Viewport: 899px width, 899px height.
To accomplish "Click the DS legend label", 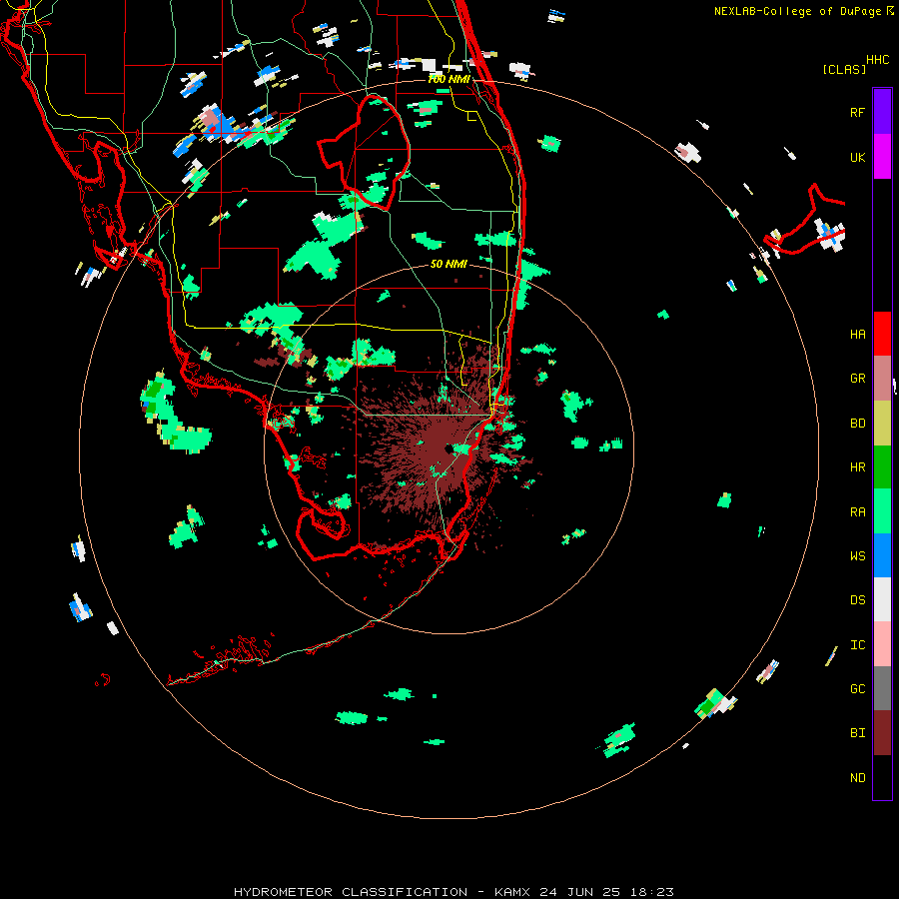I will tap(857, 600).
